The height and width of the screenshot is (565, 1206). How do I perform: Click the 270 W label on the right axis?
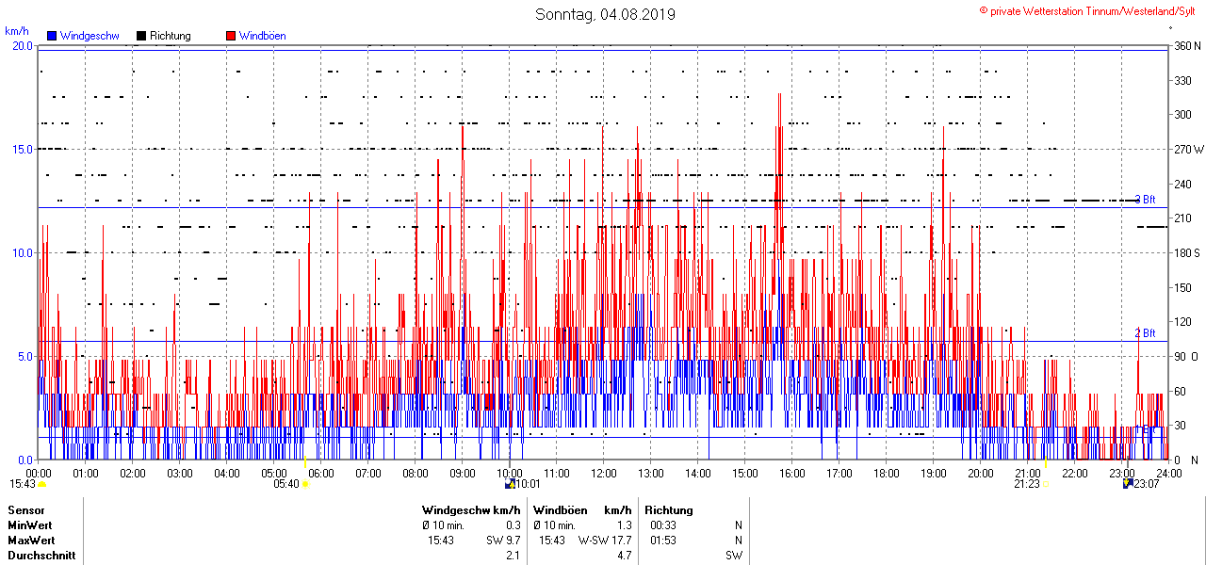click(1188, 149)
